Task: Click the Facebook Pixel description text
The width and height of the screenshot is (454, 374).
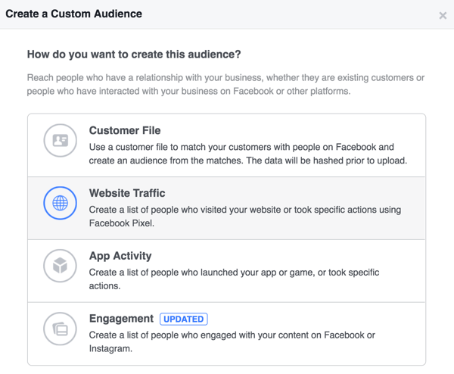Action: click(245, 217)
